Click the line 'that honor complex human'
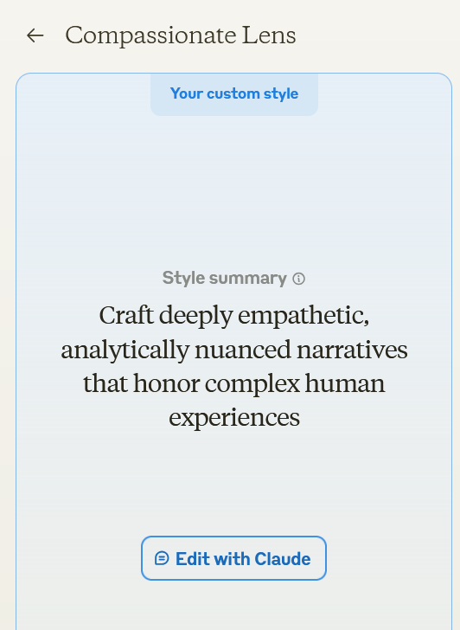The width and height of the screenshot is (460, 630). click(x=234, y=383)
